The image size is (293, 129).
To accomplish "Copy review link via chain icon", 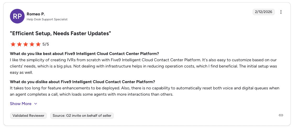I will click(x=281, y=115).
